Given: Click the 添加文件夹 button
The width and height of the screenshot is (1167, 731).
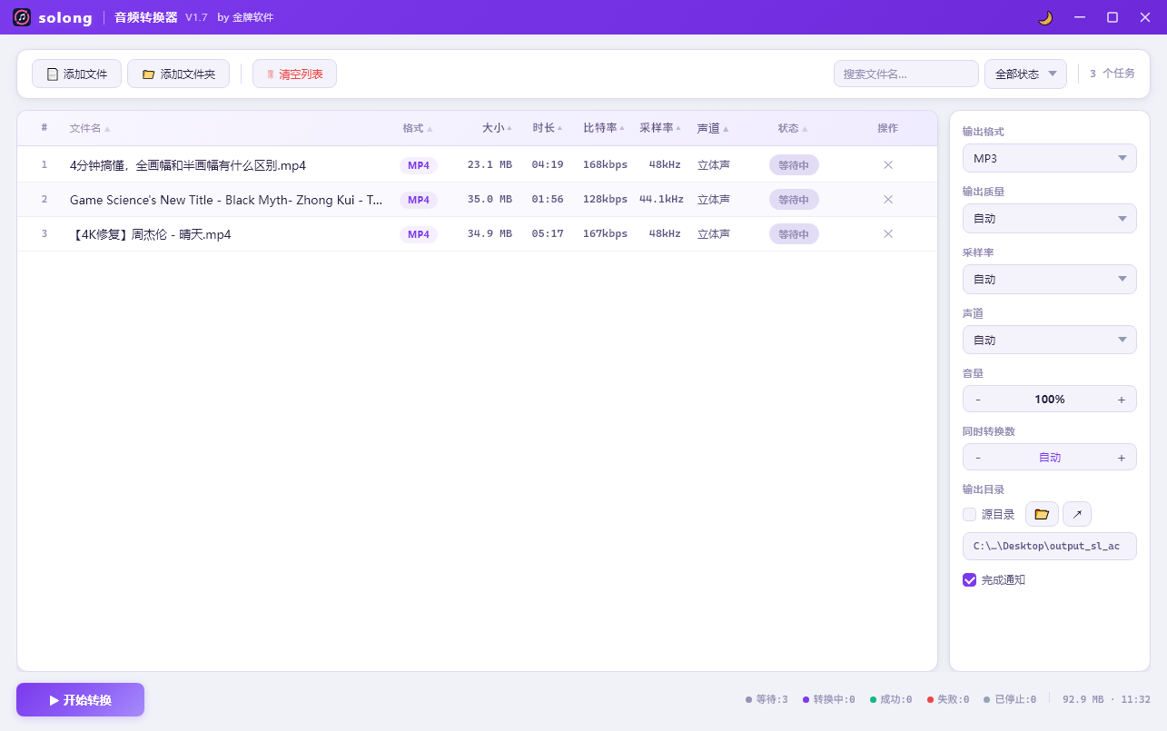Looking at the screenshot, I should pos(178,74).
